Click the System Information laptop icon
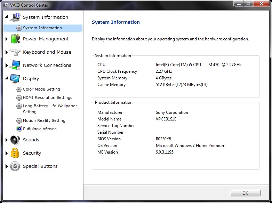 pos(15,17)
